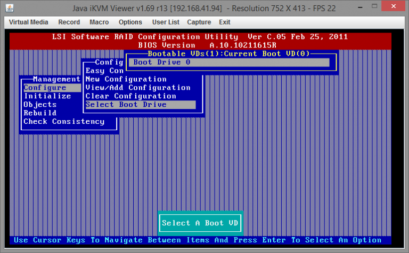Click the Capture menu item
Viewport: 409px width, 253px height.
coord(199,22)
